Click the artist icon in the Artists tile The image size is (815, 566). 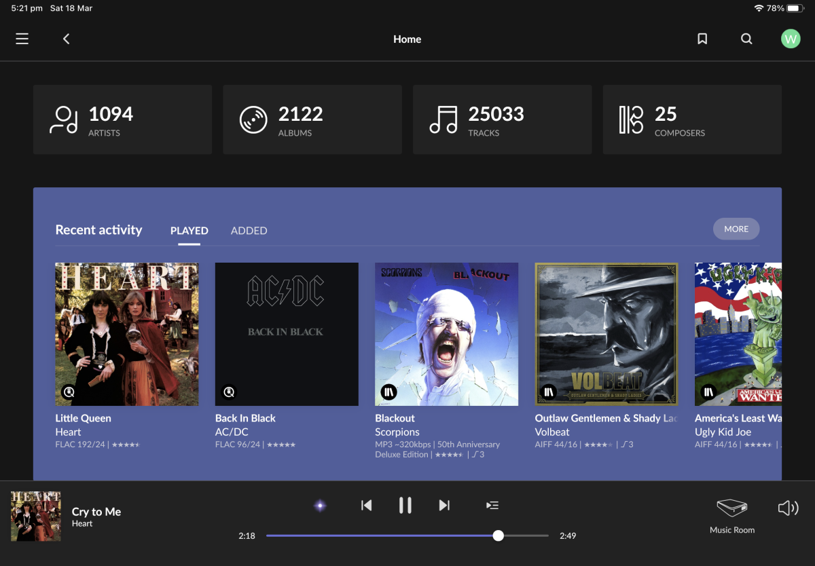click(64, 120)
